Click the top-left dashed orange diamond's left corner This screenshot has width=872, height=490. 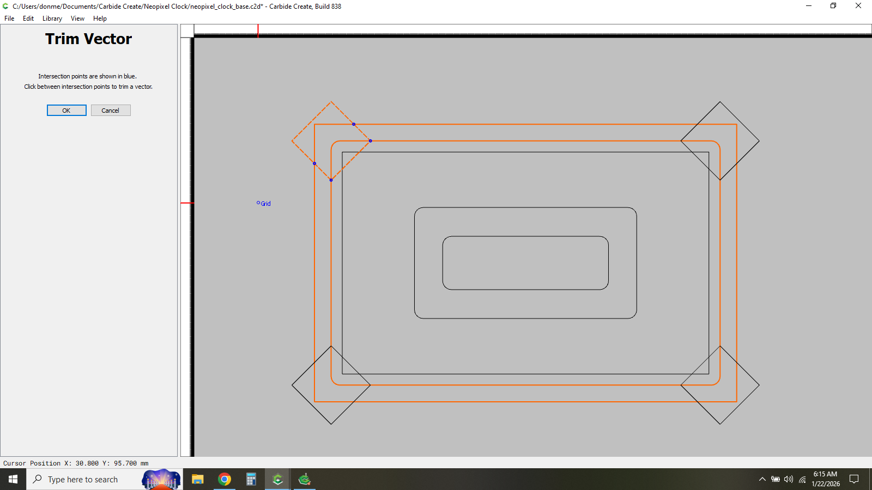coord(293,141)
